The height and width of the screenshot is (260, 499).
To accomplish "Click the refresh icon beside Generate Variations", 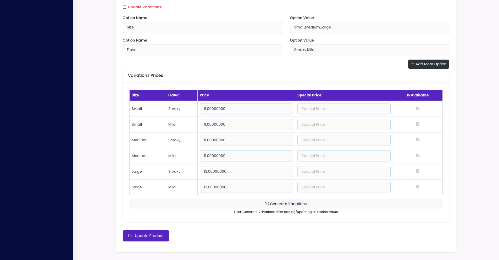I will coord(267,204).
